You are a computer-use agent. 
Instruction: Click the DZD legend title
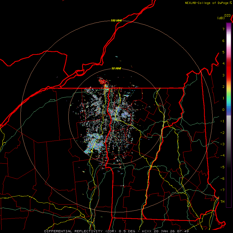(x=228, y=16)
